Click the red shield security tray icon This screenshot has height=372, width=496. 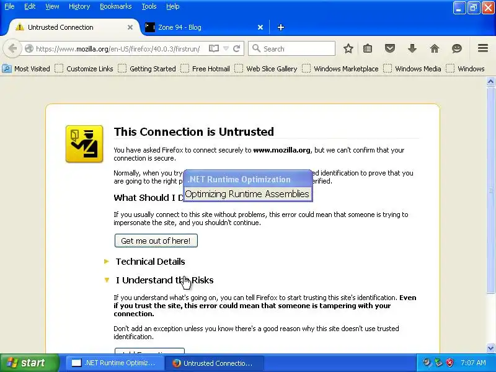tap(449, 363)
